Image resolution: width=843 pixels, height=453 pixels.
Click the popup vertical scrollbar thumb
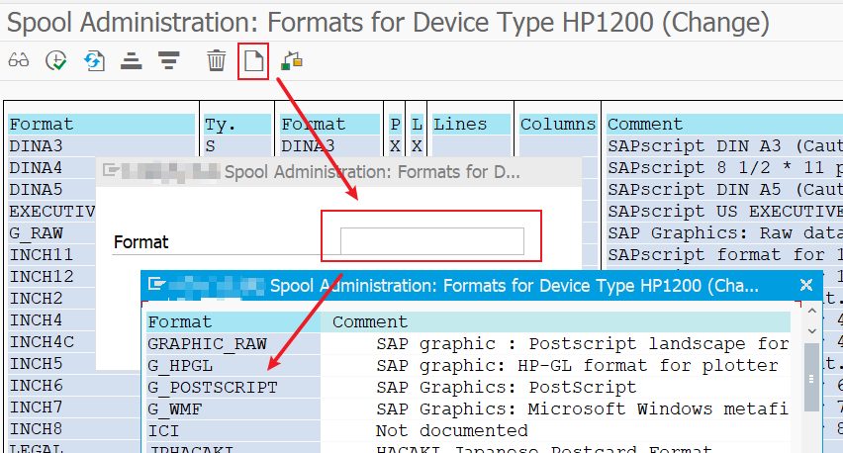coord(811,378)
